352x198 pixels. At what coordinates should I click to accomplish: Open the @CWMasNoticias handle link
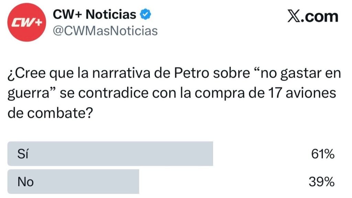tap(104, 31)
